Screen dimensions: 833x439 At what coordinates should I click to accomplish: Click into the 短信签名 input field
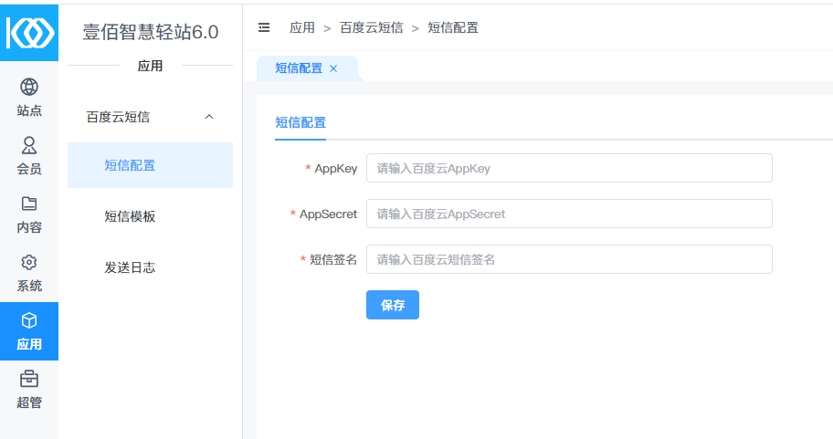[x=568, y=259]
